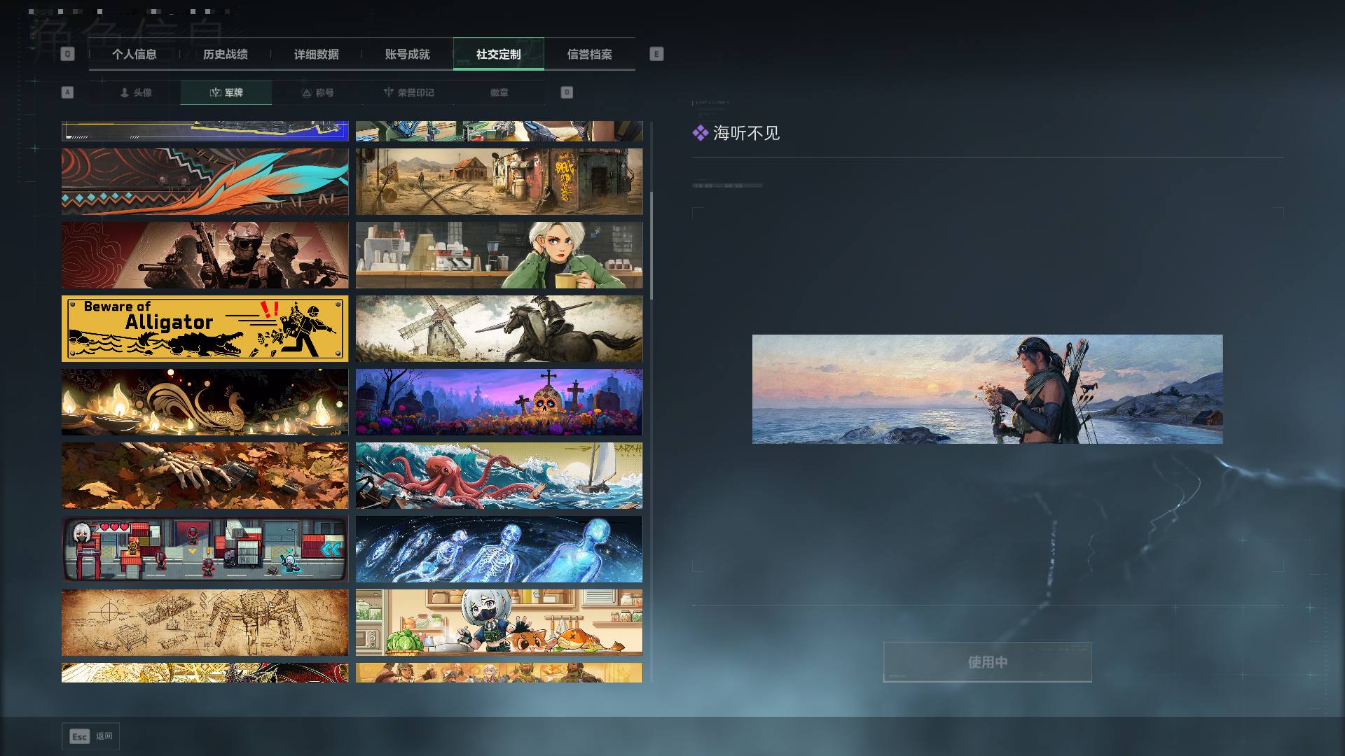Click the E key next-tab icon
This screenshot has width=1345, height=756.
656,54
